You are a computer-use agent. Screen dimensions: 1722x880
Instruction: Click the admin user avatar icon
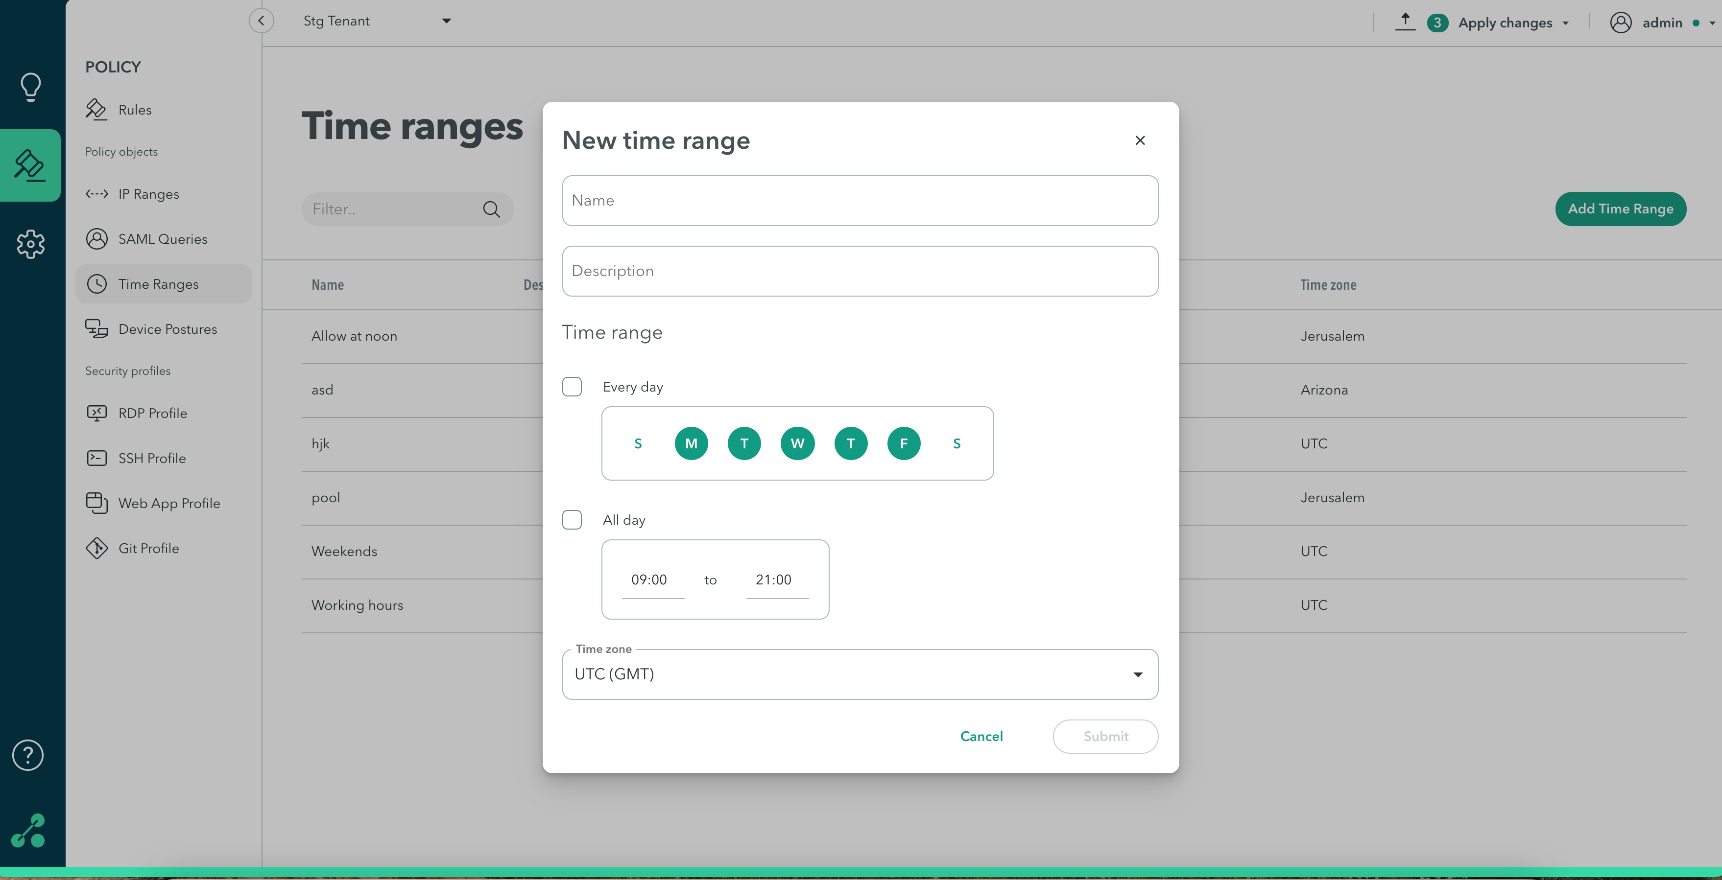click(1621, 23)
